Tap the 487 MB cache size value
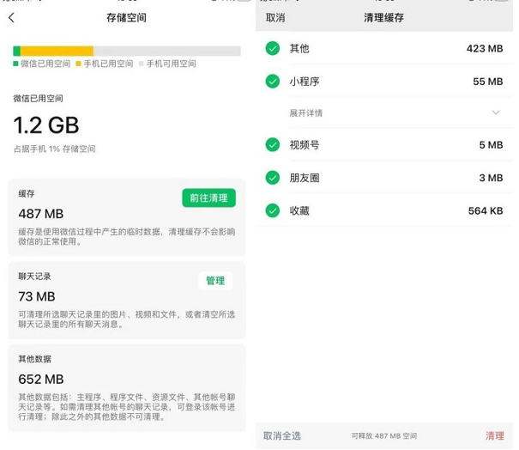This screenshot has width=519, height=450. click(40, 214)
